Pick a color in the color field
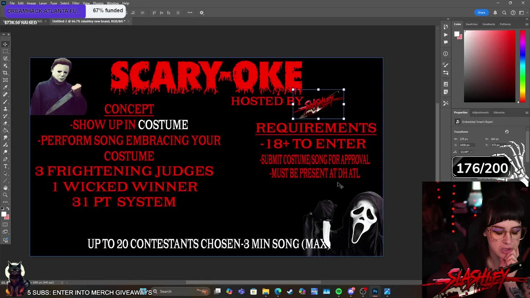This screenshot has height=298, width=530. (490, 66)
